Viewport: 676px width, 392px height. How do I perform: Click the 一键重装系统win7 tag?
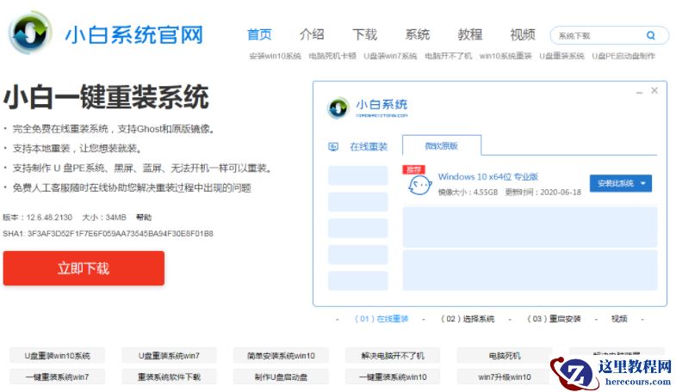58,377
